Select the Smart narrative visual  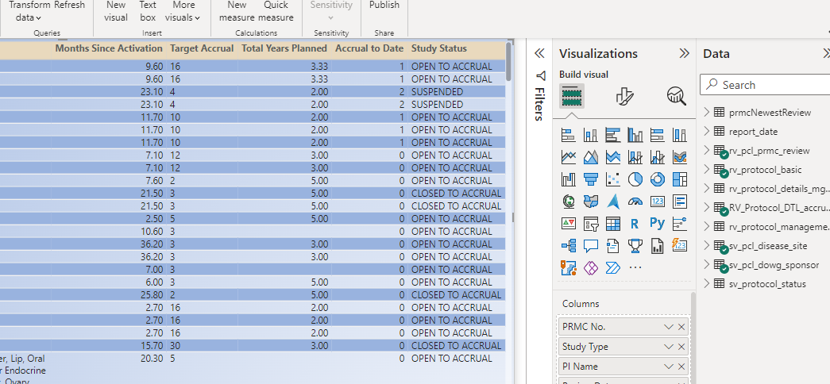click(613, 246)
